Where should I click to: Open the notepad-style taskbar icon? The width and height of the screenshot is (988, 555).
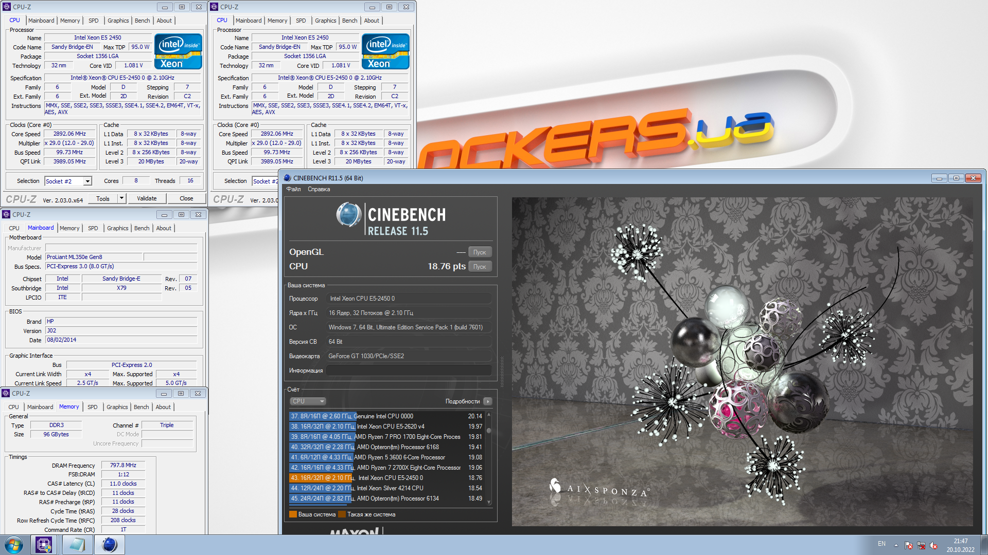click(x=77, y=545)
